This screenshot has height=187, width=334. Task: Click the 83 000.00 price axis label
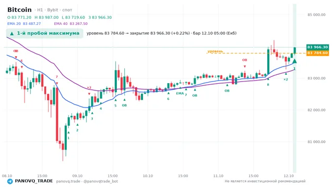[x=316, y=78]
